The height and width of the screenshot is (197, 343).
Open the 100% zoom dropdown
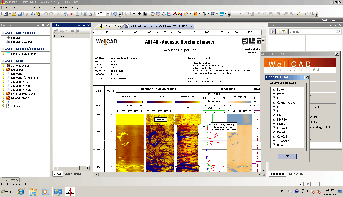(108, 14)
